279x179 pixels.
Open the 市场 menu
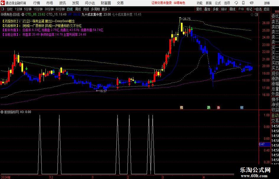click(50, 3)
